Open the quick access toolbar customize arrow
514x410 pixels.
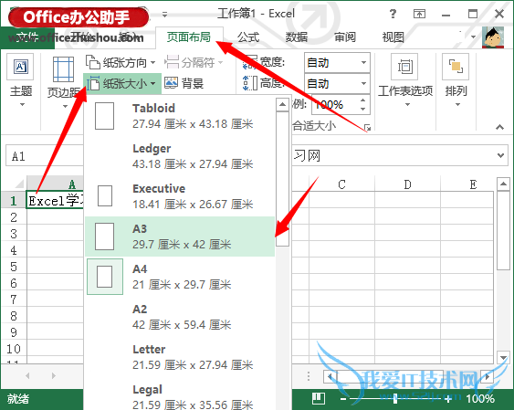tap(165, 15)
